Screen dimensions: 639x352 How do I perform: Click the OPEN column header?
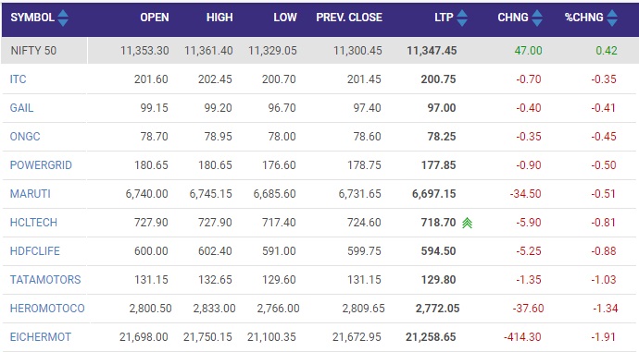click(x=155, y=18)
